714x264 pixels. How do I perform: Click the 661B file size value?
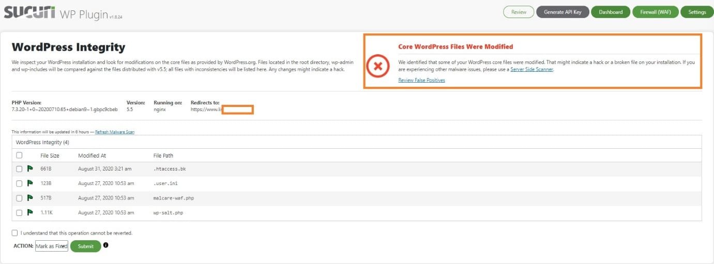pyautogui.click(x=46, y=169)
